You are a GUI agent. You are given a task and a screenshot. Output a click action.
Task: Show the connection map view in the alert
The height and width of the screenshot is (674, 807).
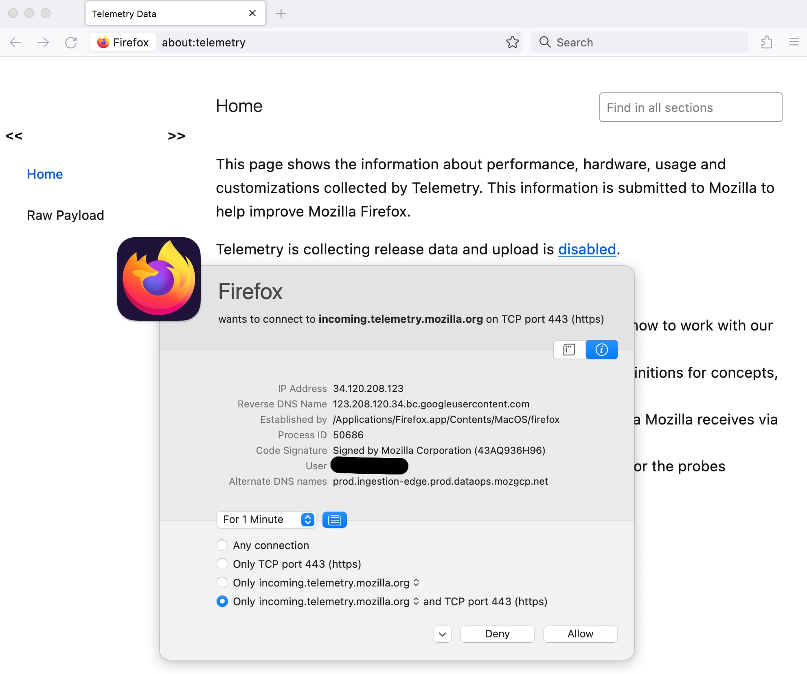point(569,350)
